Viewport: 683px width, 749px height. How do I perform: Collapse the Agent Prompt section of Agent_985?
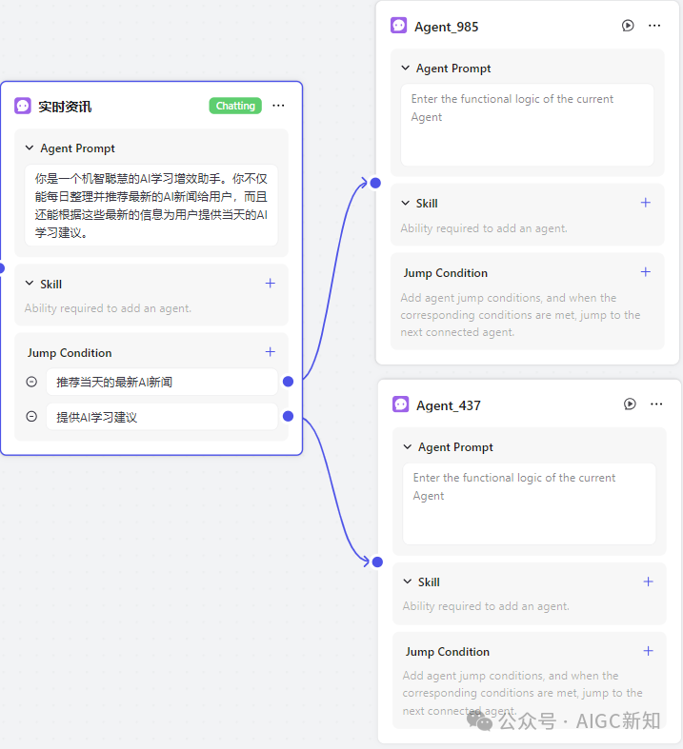point(405,68)
